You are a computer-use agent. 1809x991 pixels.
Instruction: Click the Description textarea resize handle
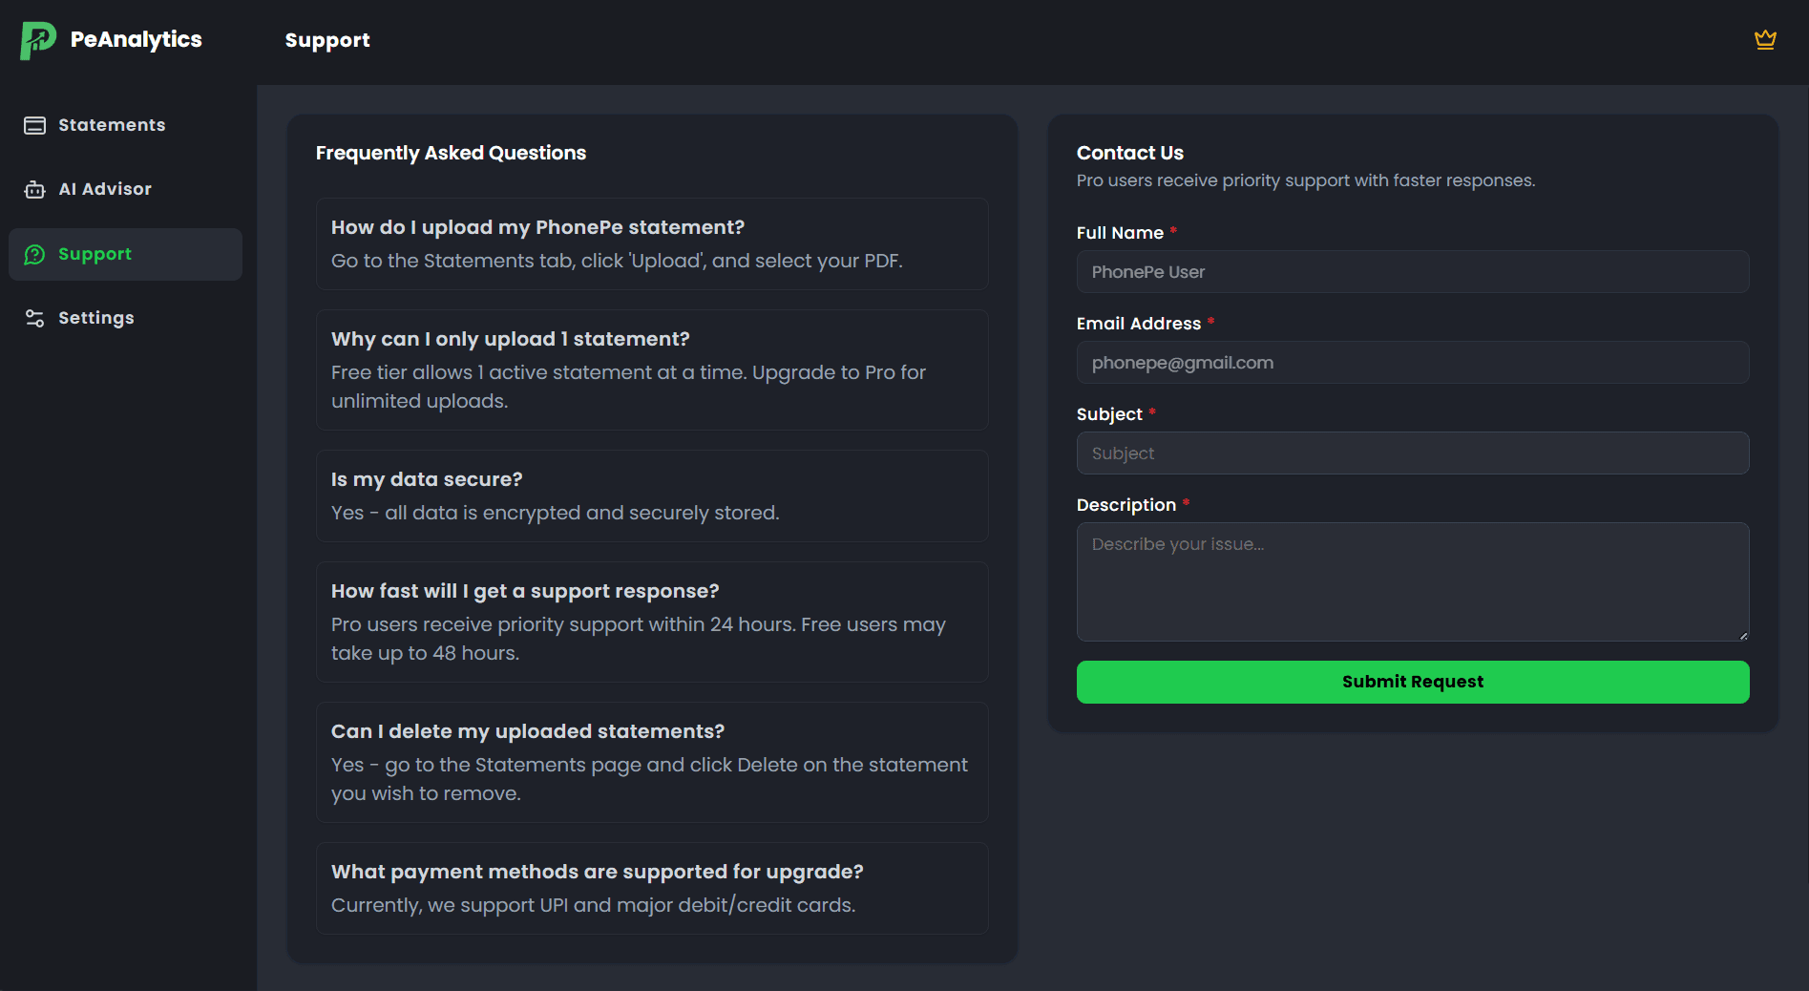[x=1743, y=635]
